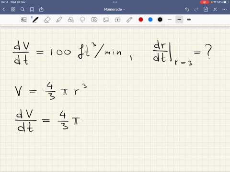Redo the undone stroke
Image resolution: width=230 pixels, height=172 pixels.
pyautogui.click(x=196, y=10)
